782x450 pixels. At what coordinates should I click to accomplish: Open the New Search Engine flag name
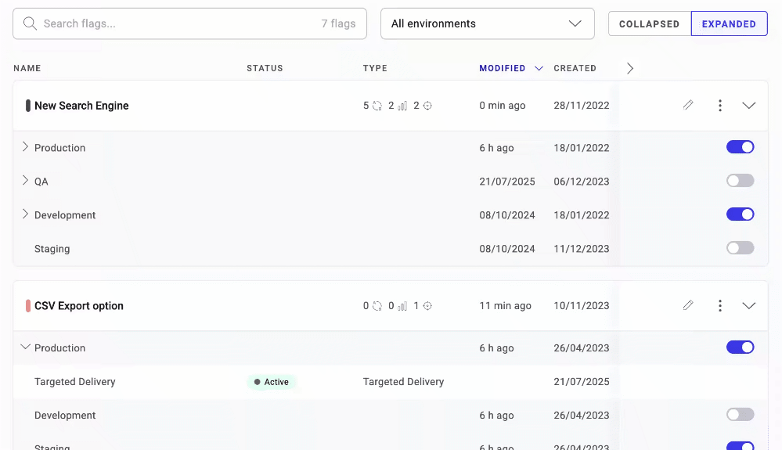click(81, 106)
